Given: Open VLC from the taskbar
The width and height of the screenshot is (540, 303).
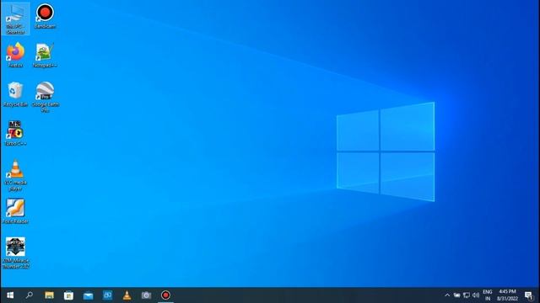Looking at the screenshot, I should point(127,295).
